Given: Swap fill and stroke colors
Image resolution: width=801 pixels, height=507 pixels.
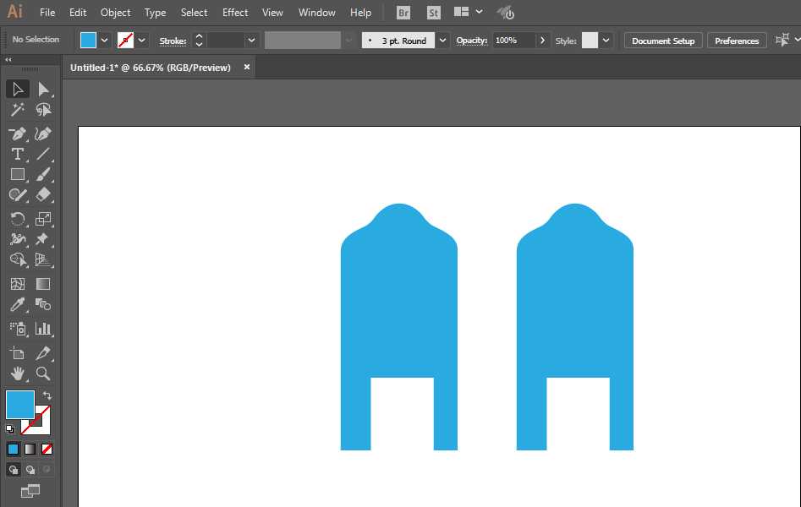Looking at the screenshot, I should [47, 395].
